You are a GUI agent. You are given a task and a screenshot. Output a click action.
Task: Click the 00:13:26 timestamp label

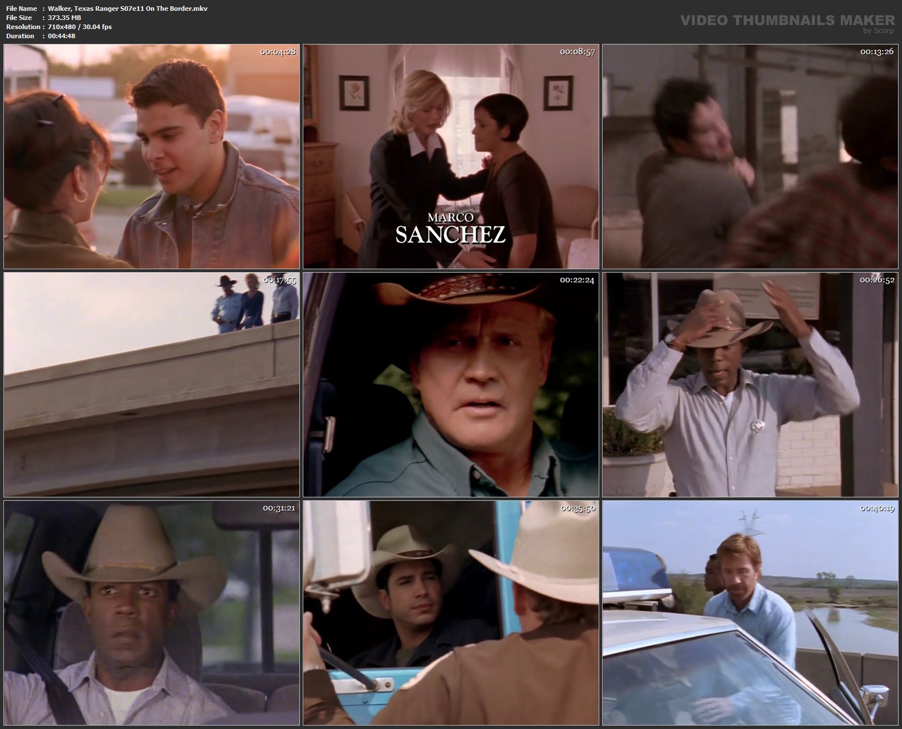tap(877, 52)
